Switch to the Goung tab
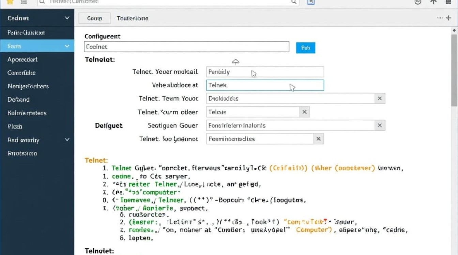The width and height of the screenshot is (458, 255). click(94, 18)
